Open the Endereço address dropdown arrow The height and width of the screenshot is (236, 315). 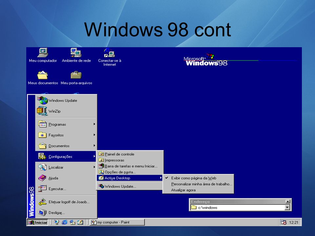pyautogui.click(x=287, y=207)
